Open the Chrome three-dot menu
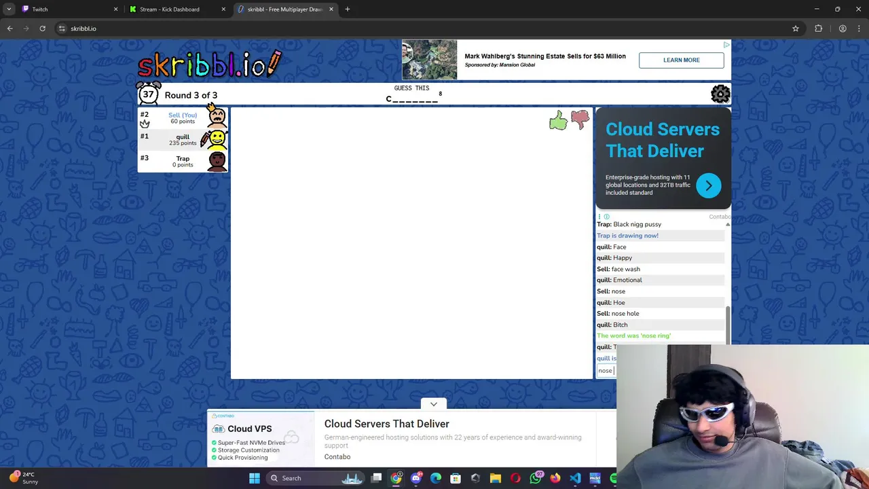 pos(859,29)
